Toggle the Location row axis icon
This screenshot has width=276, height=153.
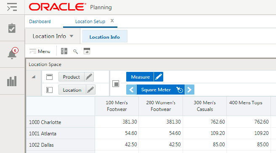click(50, 90)
